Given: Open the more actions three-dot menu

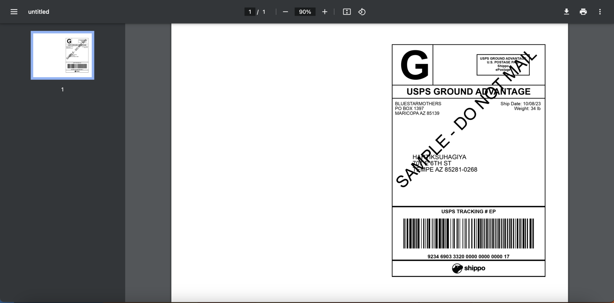Looking at the screenshot, I should [600, 12].
